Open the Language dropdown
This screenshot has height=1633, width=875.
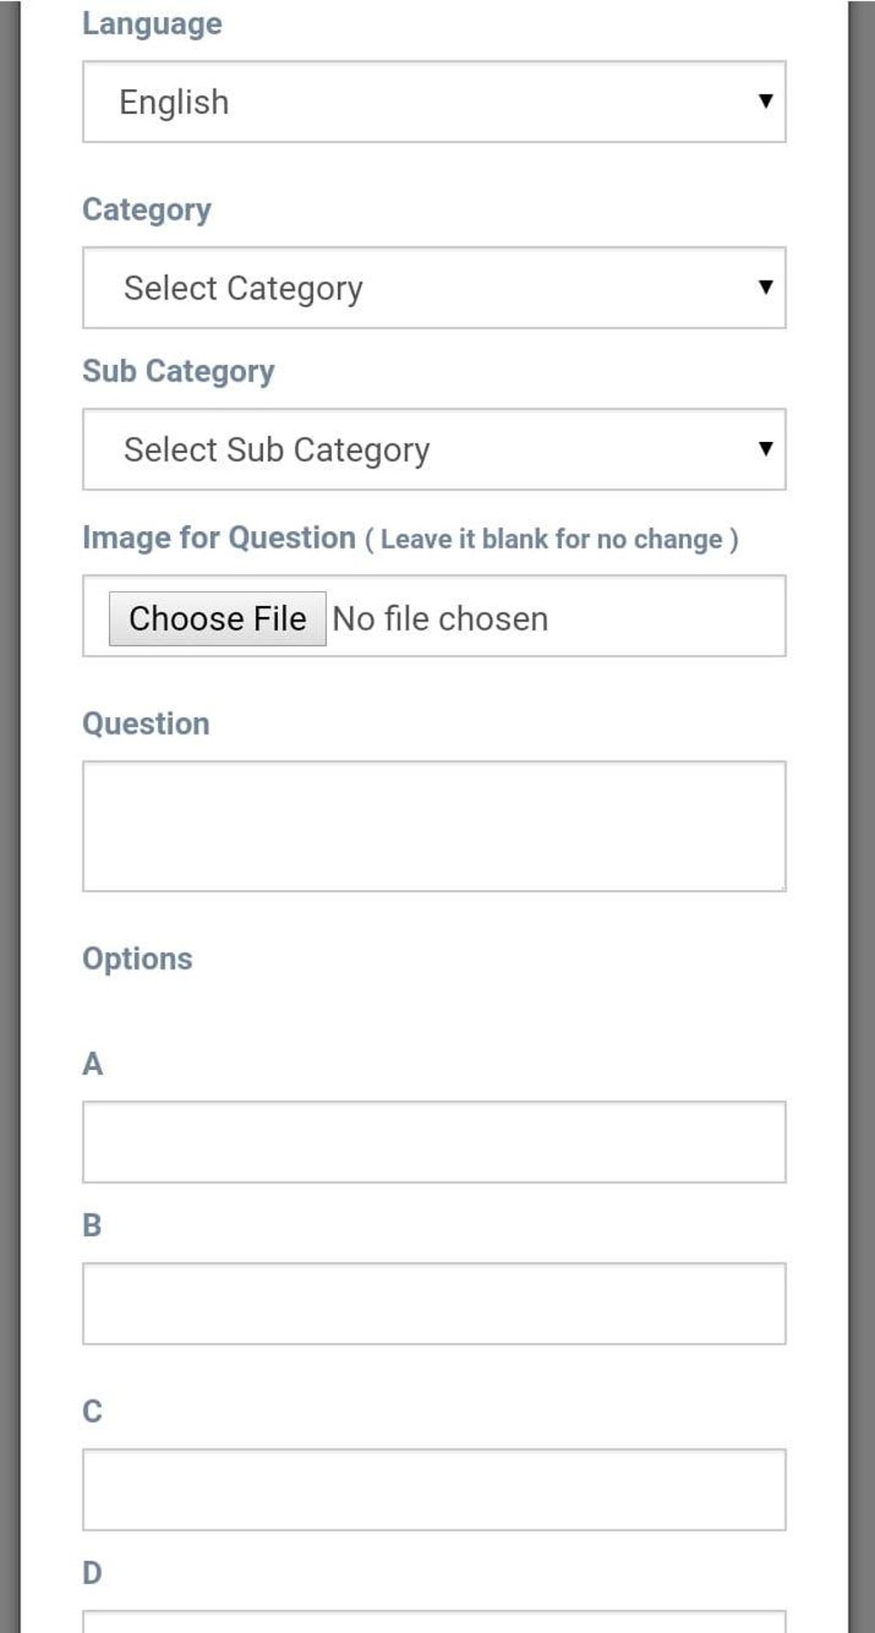click(433, 100)
